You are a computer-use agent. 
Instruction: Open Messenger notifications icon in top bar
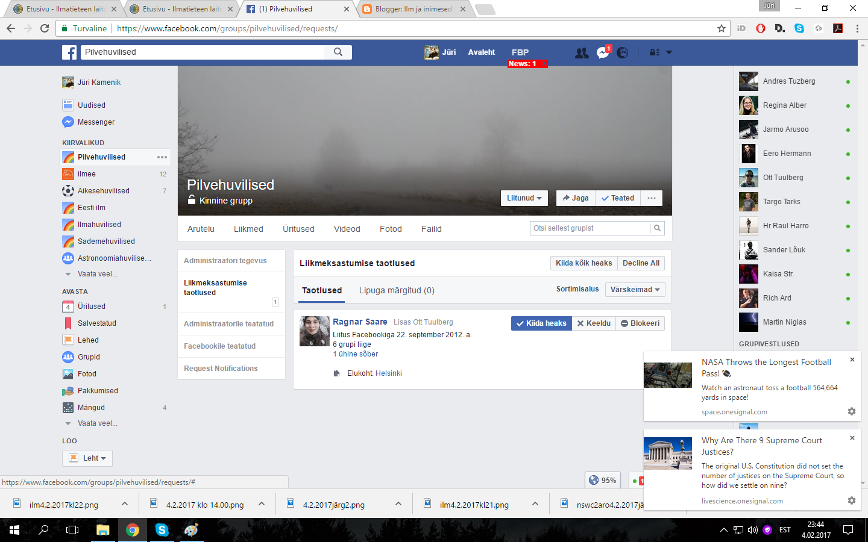coord(603,53)
